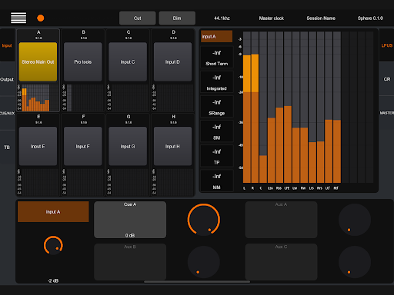Image resolution: width=394 pixels, height=295 pixels.
Task: Click the orange record indicator dot
Action: (x=41, y=18)
